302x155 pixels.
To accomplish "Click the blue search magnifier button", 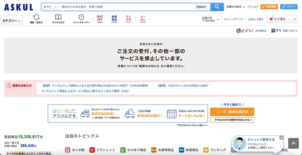I will pyautogui.click(x=217, y=7).
